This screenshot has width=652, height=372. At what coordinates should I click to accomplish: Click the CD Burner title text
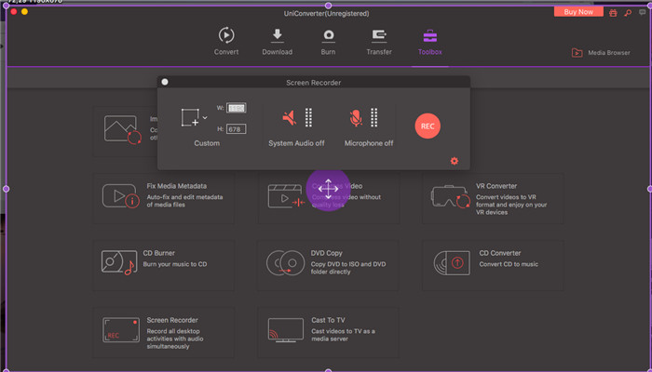(159, 253)
